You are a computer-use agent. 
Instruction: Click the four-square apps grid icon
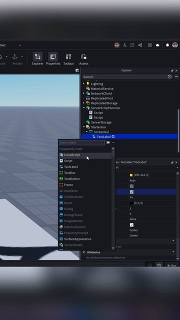click(x=150, y=45)
